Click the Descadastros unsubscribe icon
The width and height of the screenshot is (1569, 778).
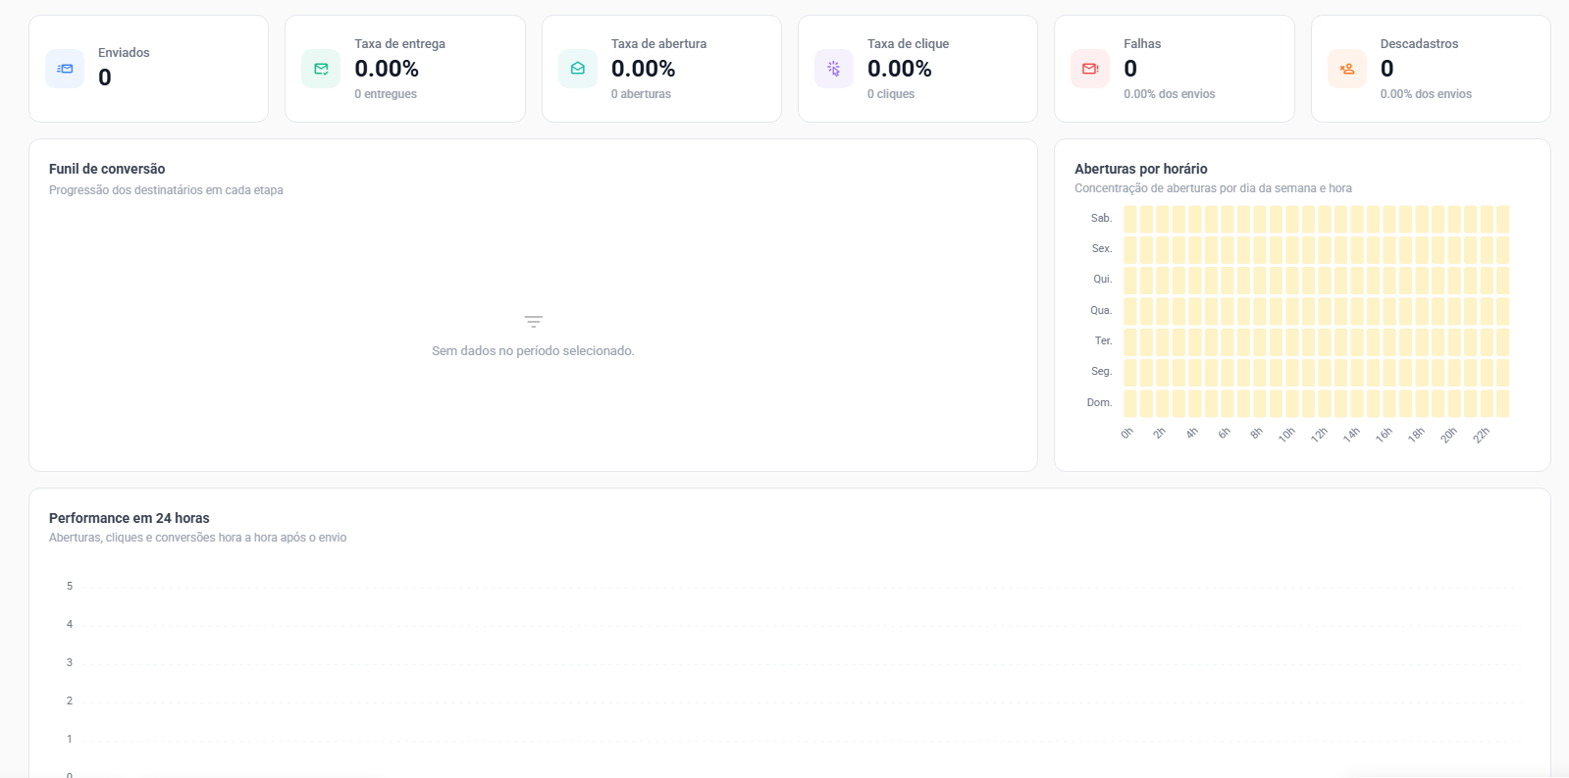(x=1347, y=69)
